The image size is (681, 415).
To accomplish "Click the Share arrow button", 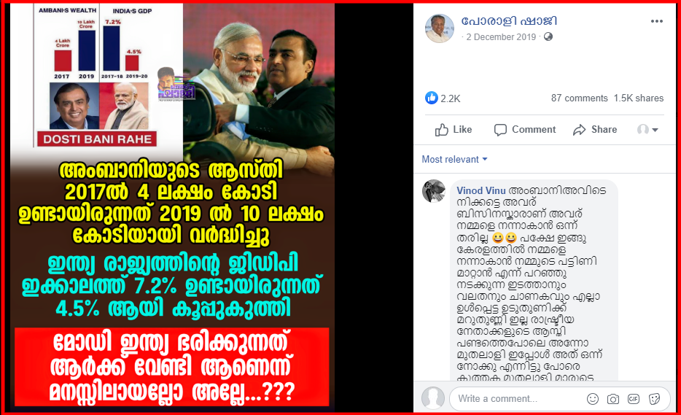I will (x=594, y=130).
